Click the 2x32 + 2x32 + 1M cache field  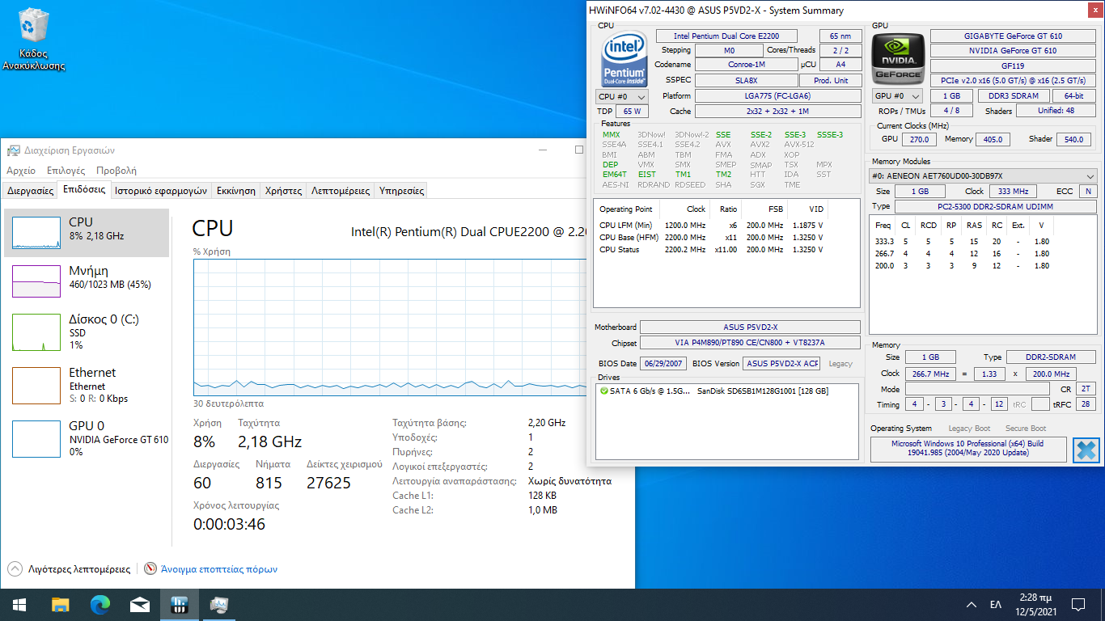[778, 112]
